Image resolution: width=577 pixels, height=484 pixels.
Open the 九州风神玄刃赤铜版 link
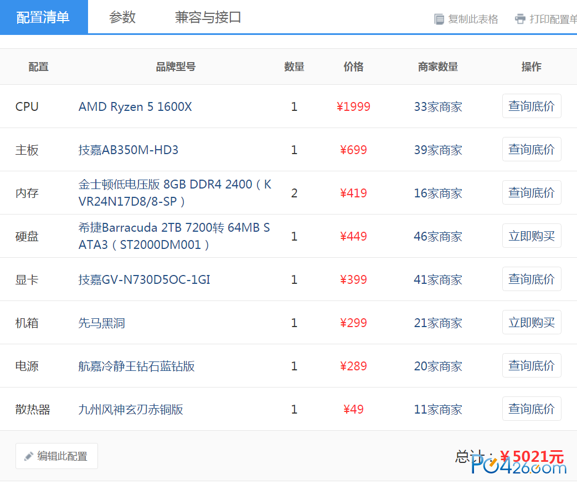pyautogui.click(x=131, y=409)
